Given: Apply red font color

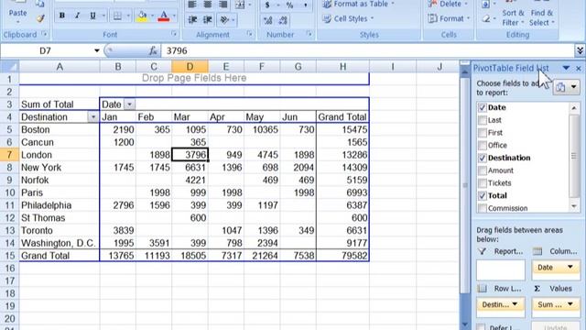Looking at the screenshot, I should (164, 16).
